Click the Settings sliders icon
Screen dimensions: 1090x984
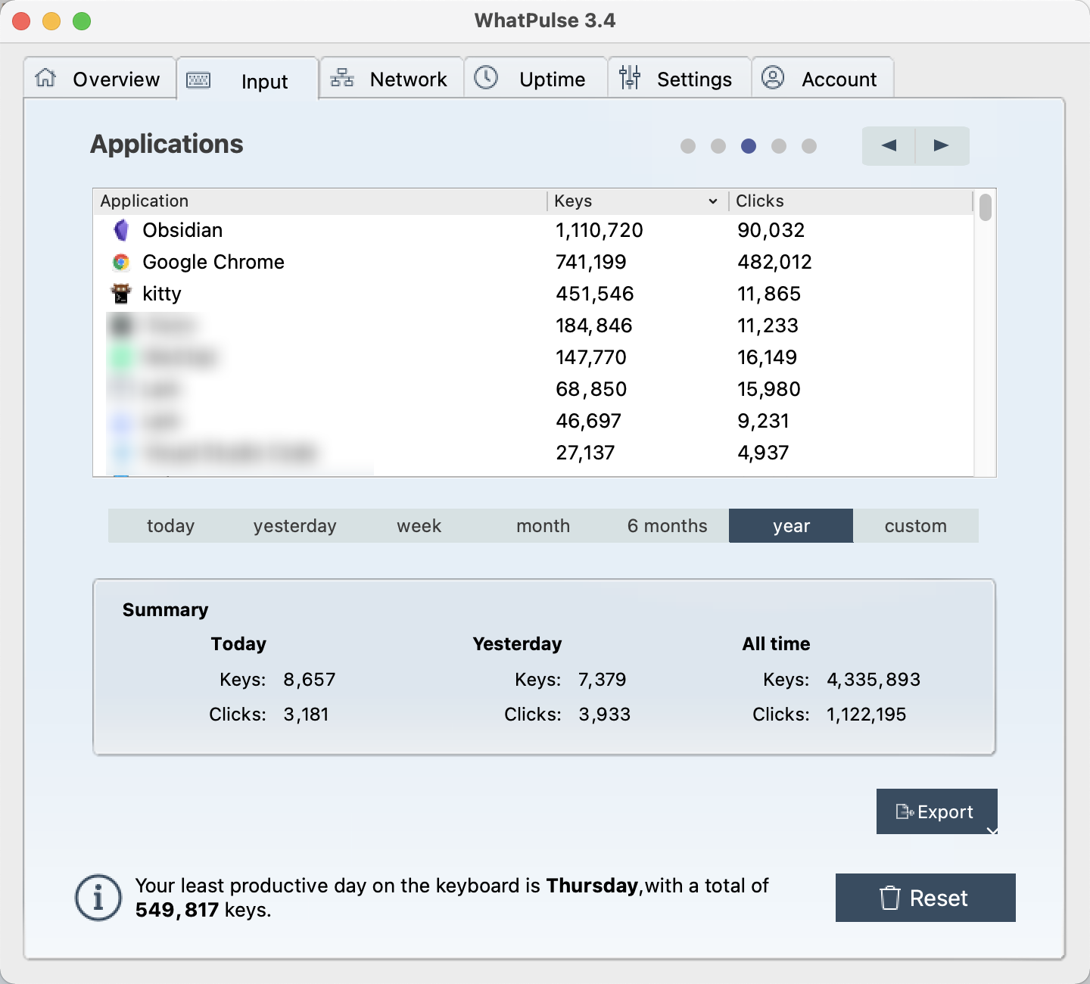click(x=630, y=78)
